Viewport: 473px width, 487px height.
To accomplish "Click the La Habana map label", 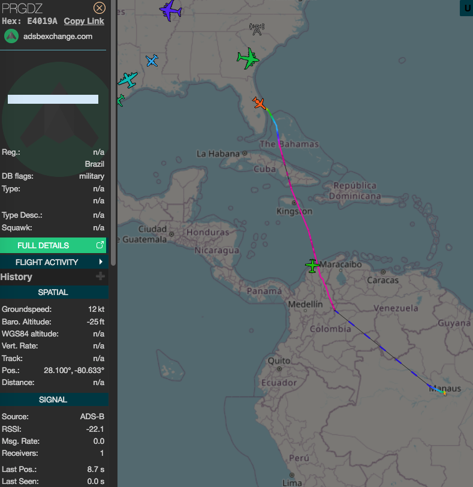I will 218,154.
